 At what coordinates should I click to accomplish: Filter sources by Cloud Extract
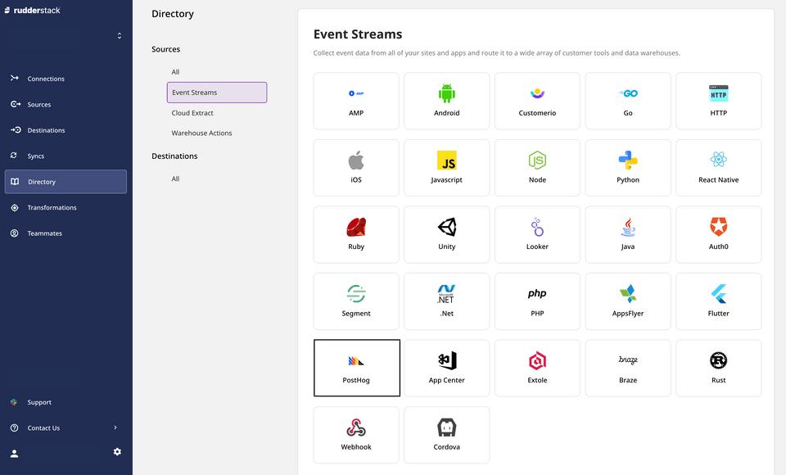pos(192,113)
